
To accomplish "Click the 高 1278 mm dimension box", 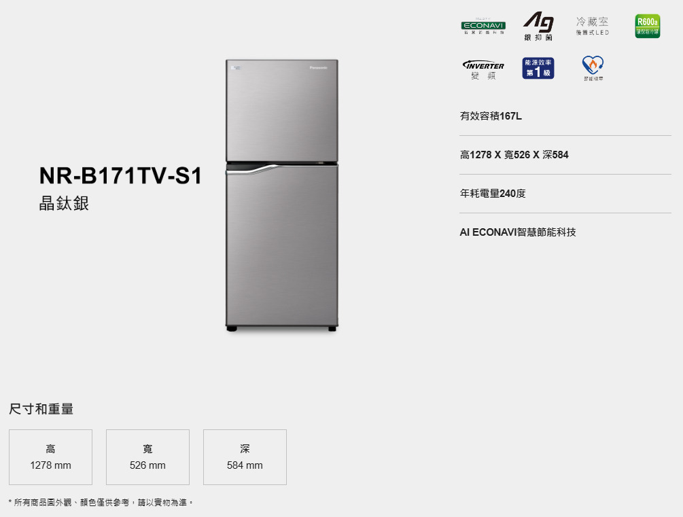I will tap(50, 457).
